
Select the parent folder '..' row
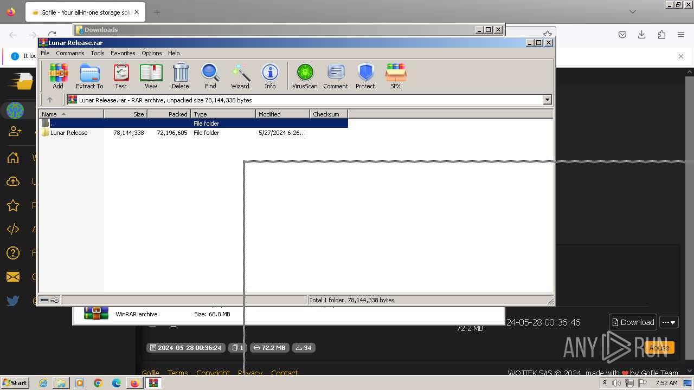(x=194, y=123)
